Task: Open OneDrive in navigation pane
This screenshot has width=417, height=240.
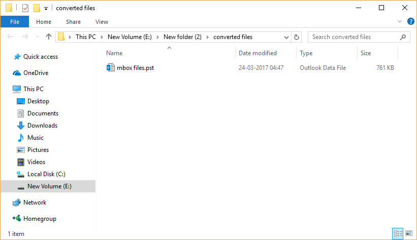Action: 36,73
